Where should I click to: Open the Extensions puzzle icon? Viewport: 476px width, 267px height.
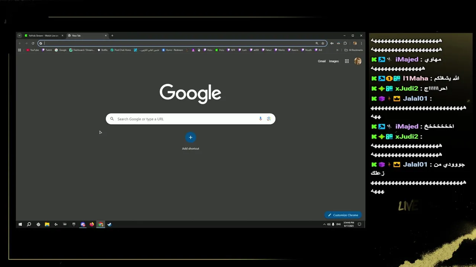pyautogui.click(x=345, y=43)
